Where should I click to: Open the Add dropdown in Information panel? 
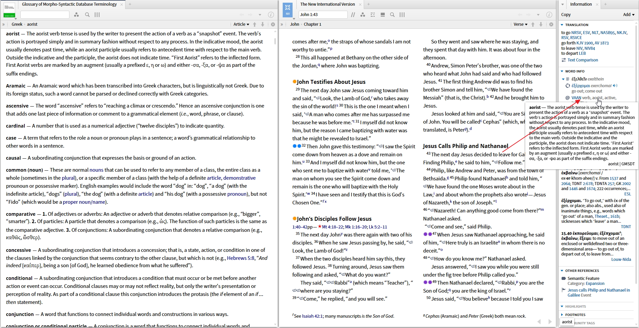tap(629, 15)
